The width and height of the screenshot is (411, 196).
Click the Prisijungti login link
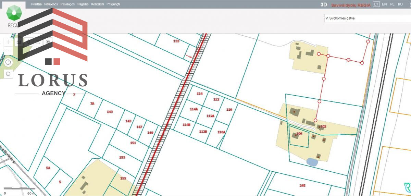[x=113, y=4]
